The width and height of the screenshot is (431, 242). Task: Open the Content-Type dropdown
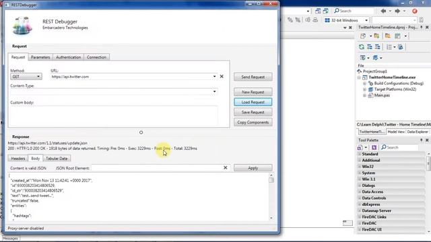click(214, 91)
